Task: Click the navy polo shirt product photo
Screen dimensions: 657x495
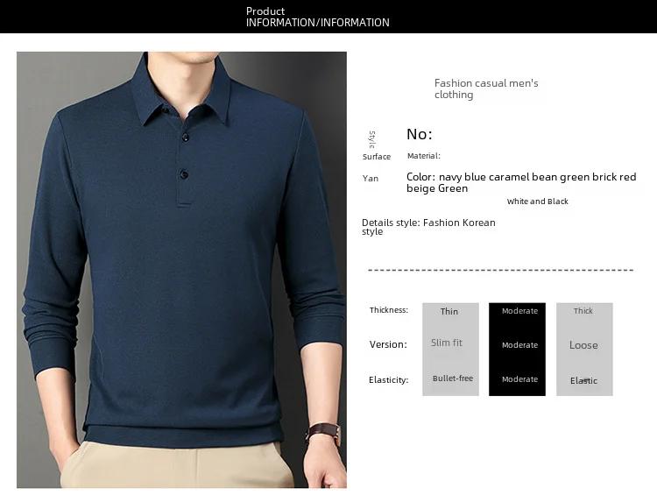Action: [181, 270]
